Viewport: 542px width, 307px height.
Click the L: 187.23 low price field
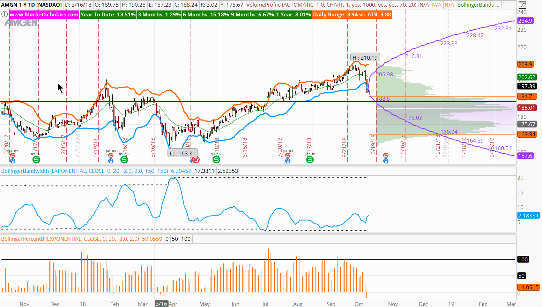160,5
